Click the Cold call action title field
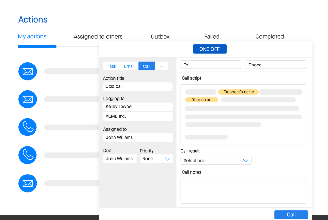328x220 pixels. 138,86
